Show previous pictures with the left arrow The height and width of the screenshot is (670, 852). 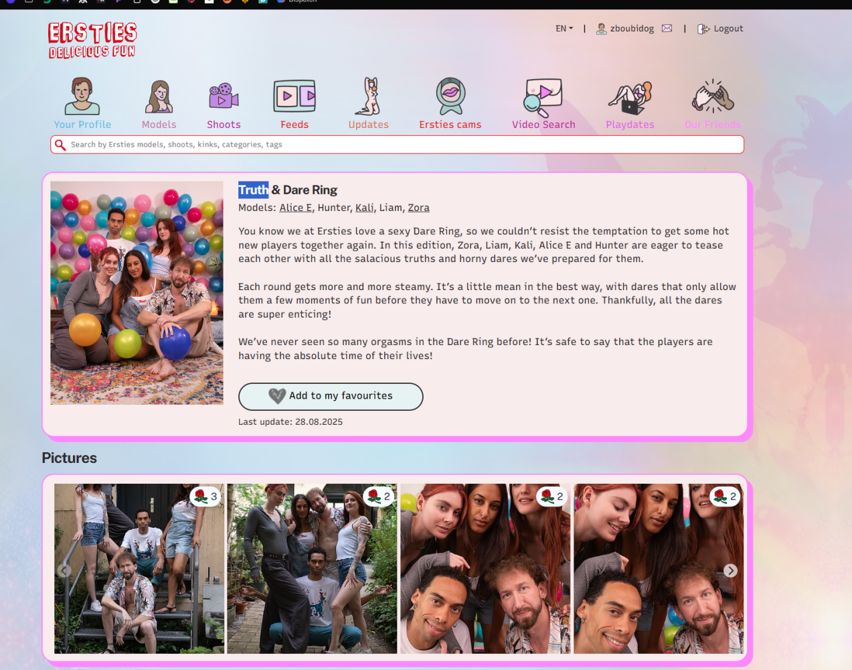(x=64, y=571)
